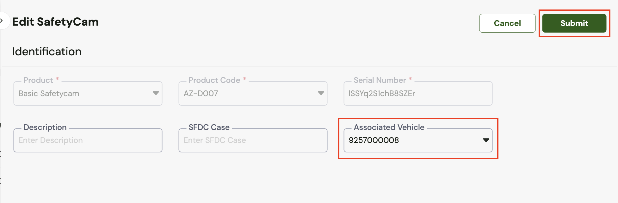This screenshot has height=203, width=618.
Task: Click the Product Code dropdown arrow
Action: click(x=321, y=93)
